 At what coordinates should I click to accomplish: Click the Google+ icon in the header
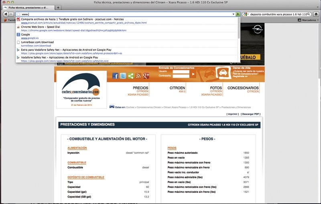click(x=146, y=76)
